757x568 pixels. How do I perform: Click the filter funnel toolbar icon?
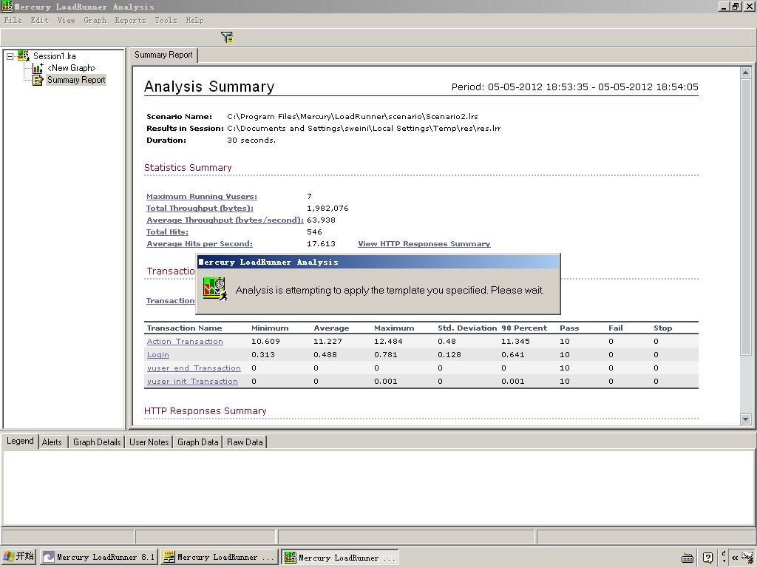click(227, 37)
